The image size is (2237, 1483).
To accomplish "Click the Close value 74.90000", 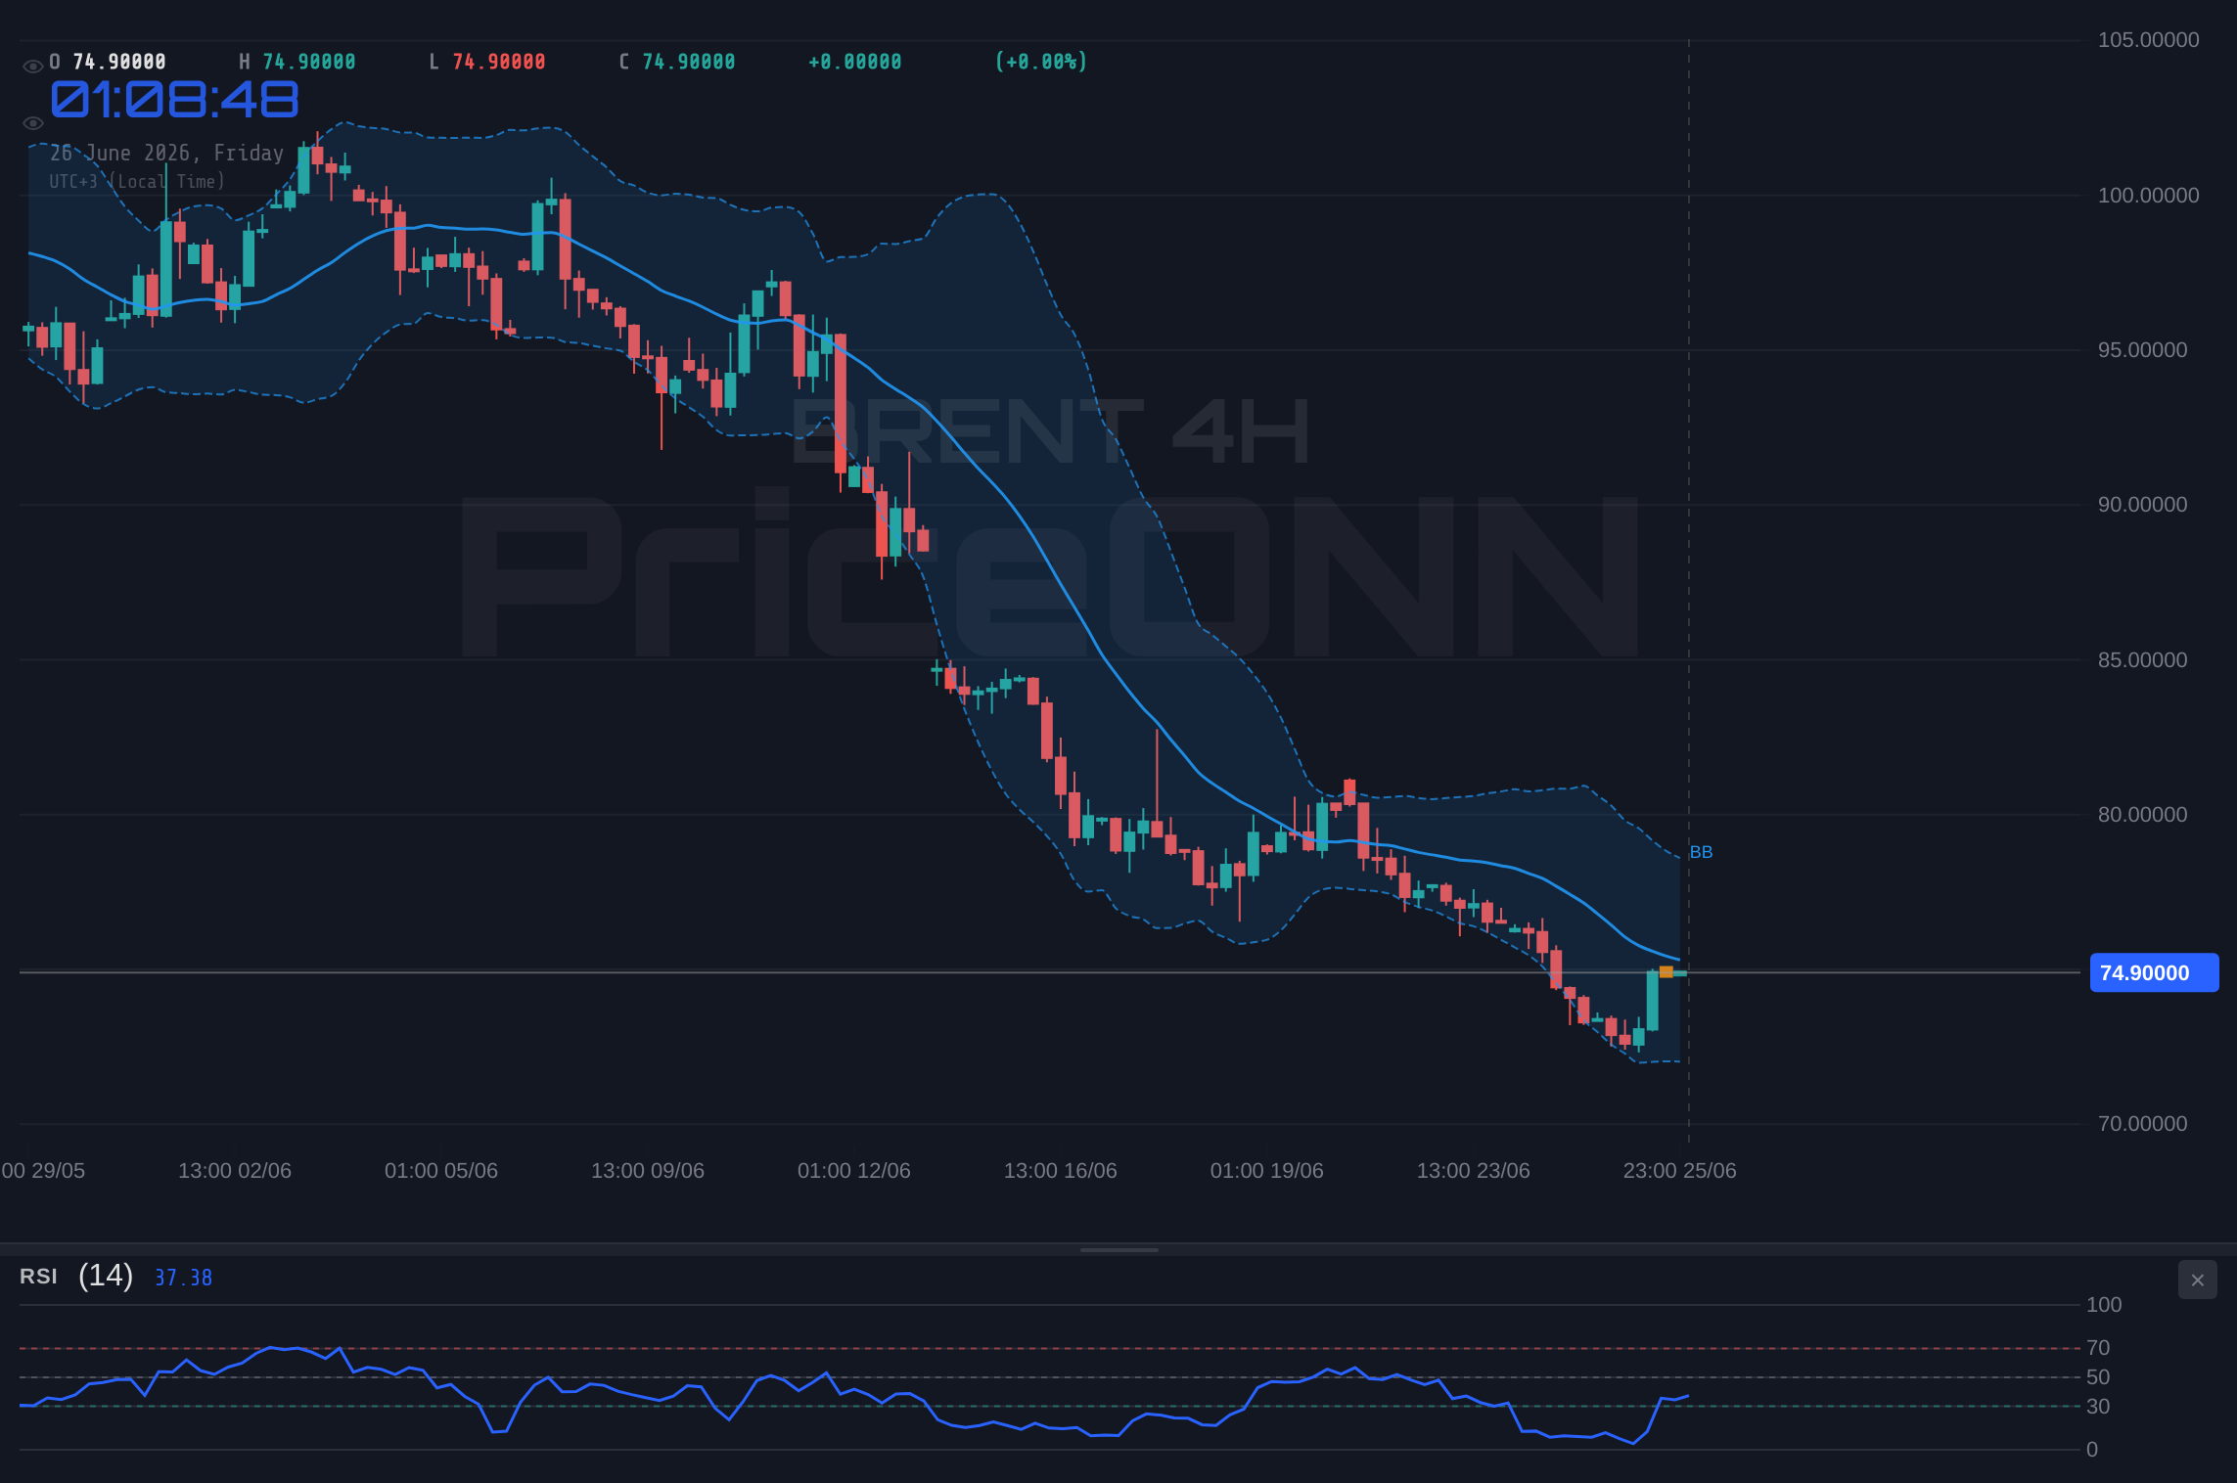I will (689, 62).
